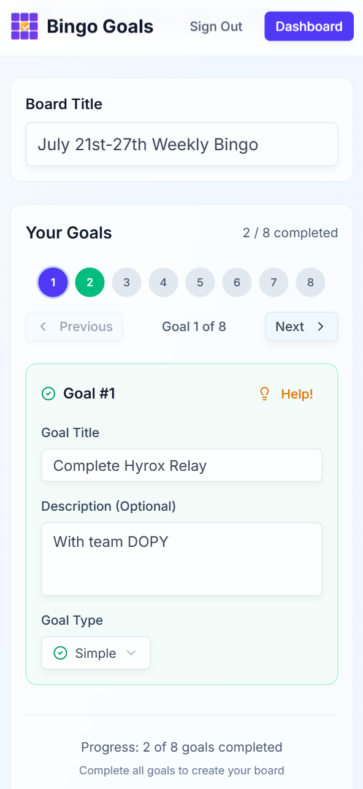The height and width of the screenshot is (789, 363).
Task: Open Help! for Goal #1
Action: click(287, 394)
